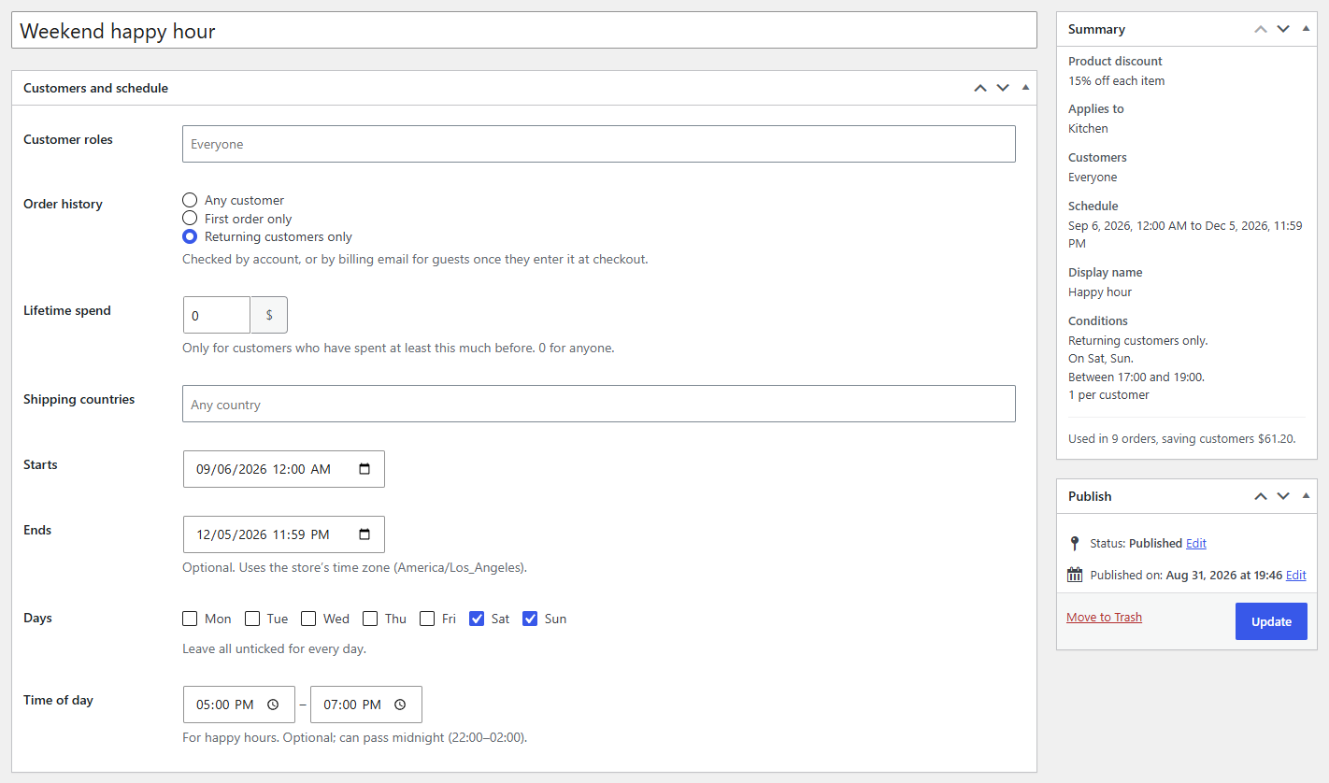Focus the Weekend happy hour title field
Image resolution: width=1329 pixels, height=783 pixels.
[x=524, y=30]
